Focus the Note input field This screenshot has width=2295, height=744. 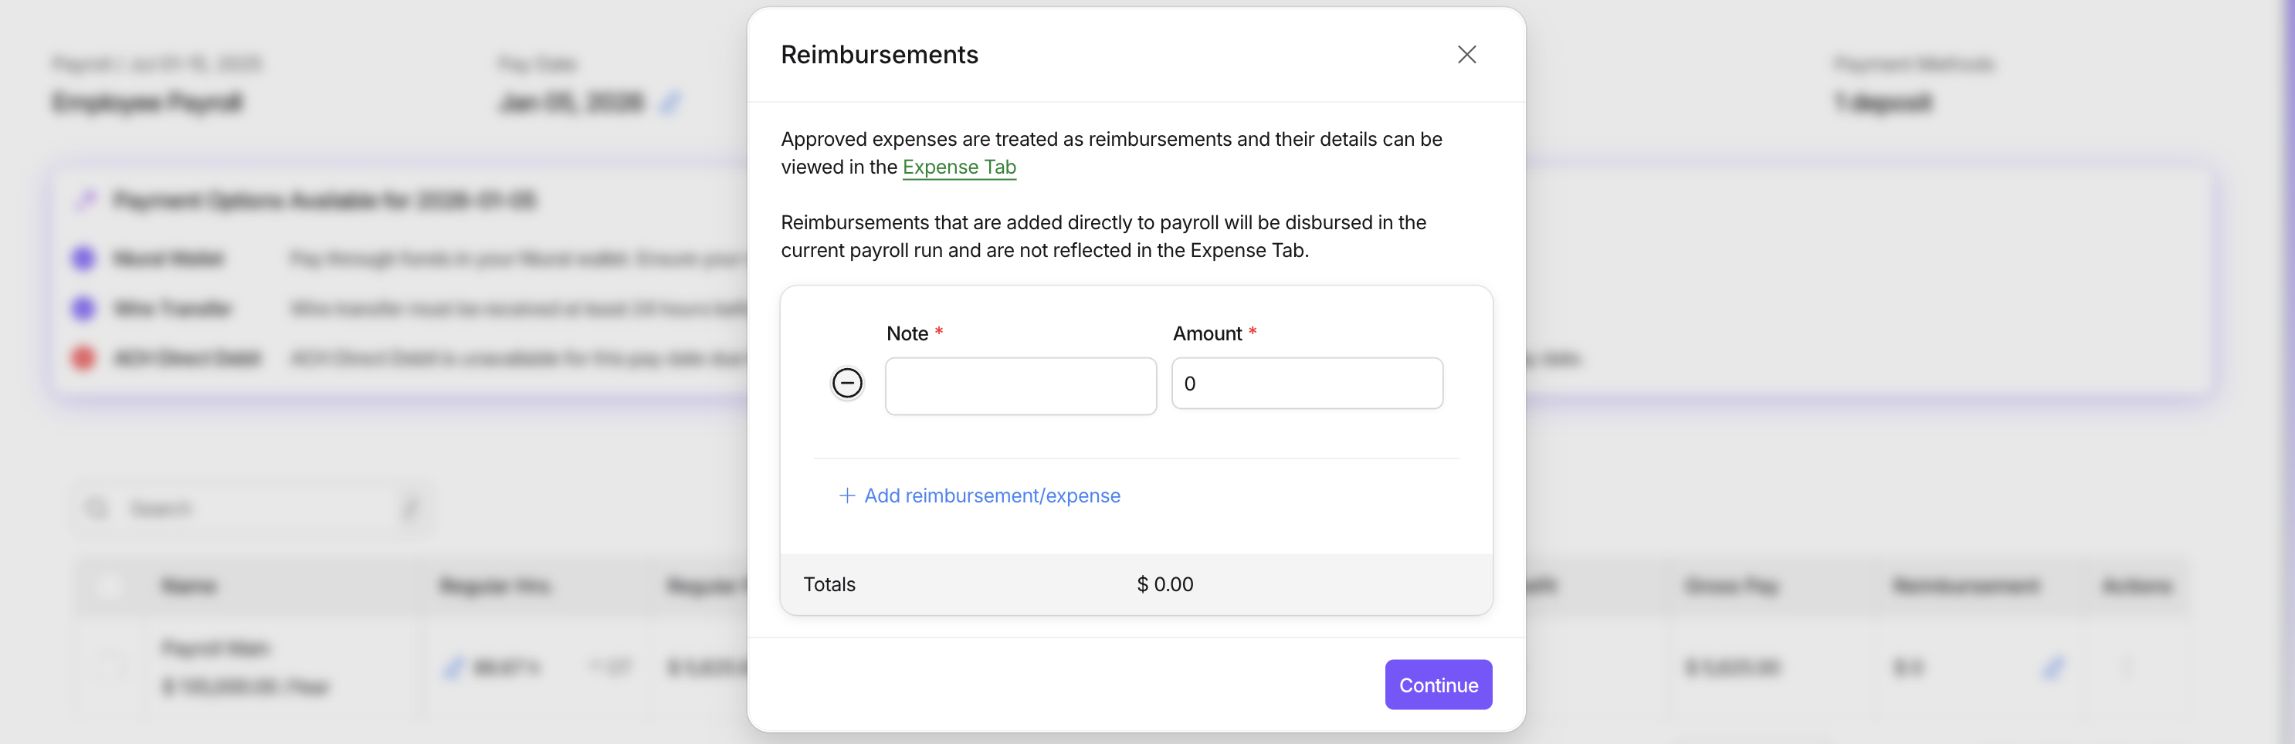click(1020, 386)
